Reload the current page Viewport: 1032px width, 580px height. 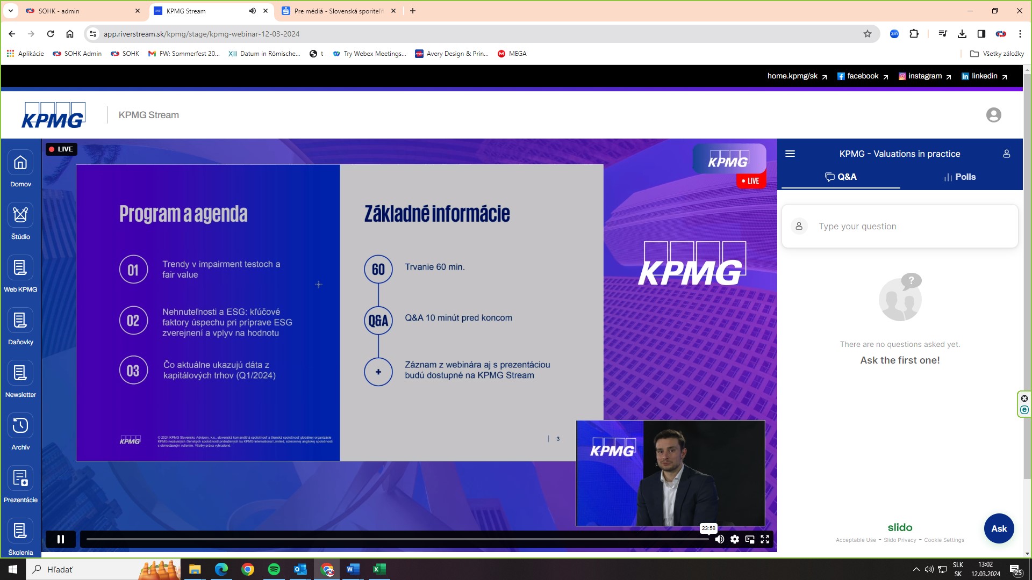click(x=51, y=34)
